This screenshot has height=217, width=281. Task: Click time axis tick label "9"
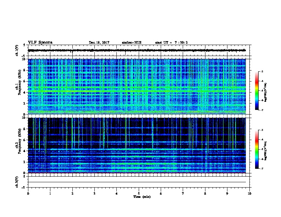227,194
